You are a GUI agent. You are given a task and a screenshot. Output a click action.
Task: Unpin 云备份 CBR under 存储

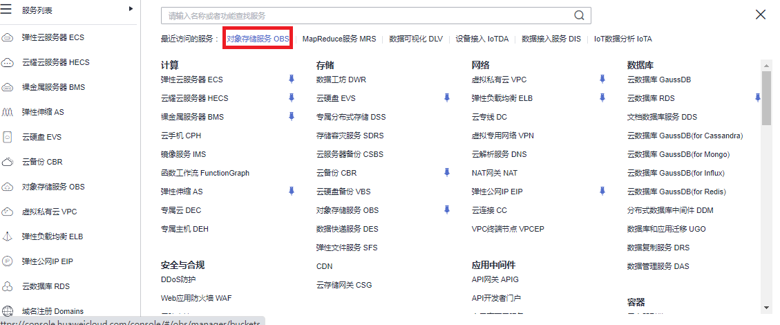tap(447, 172)
